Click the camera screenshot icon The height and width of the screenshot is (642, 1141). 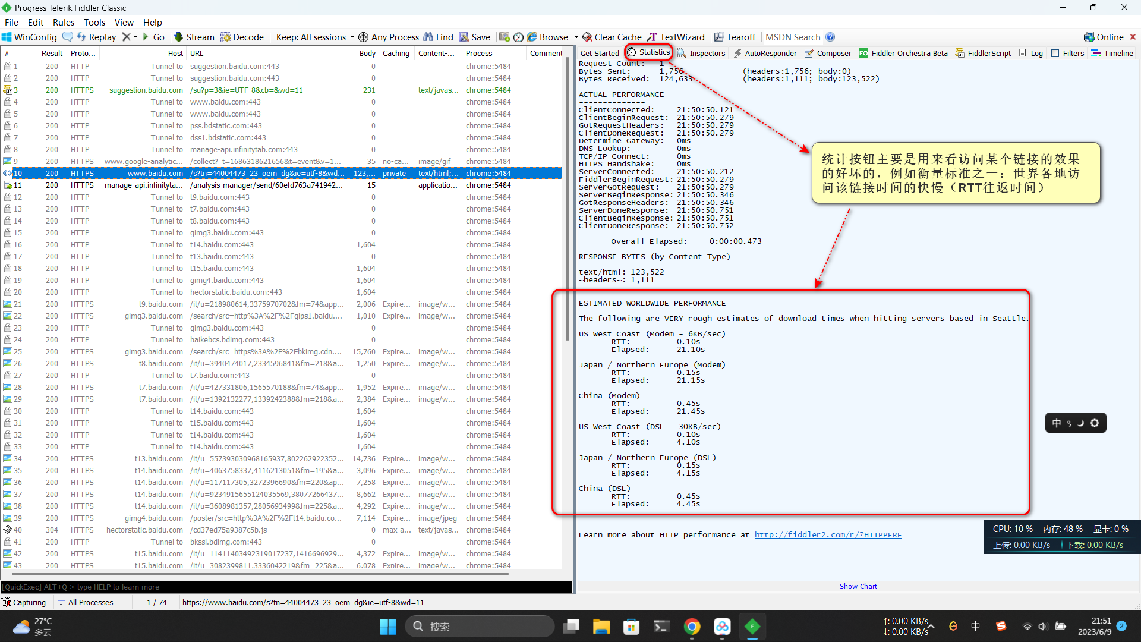pyautogui.click(x=504, y=37)
